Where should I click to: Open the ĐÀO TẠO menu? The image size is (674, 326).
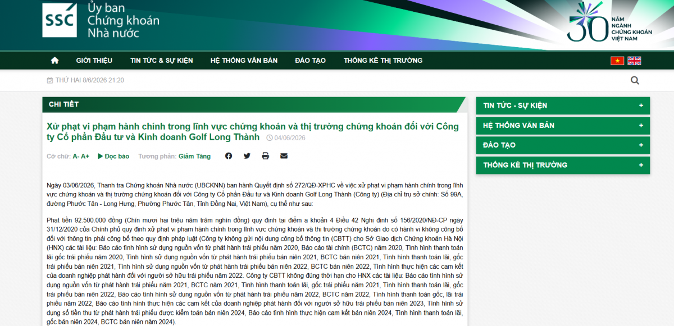coord(310,61)
